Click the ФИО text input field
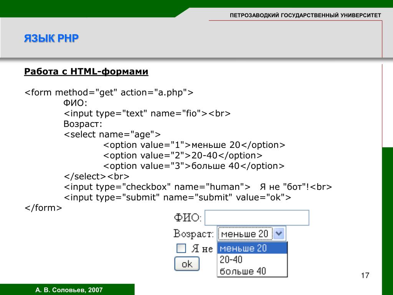 (x=257, y=218)
